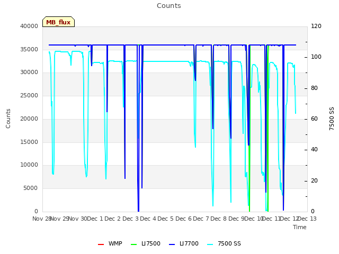Click the vertical Counts axis label
The width and height of the screenshot is (339, 254).
pyautogui.click(x=8, y=119)
